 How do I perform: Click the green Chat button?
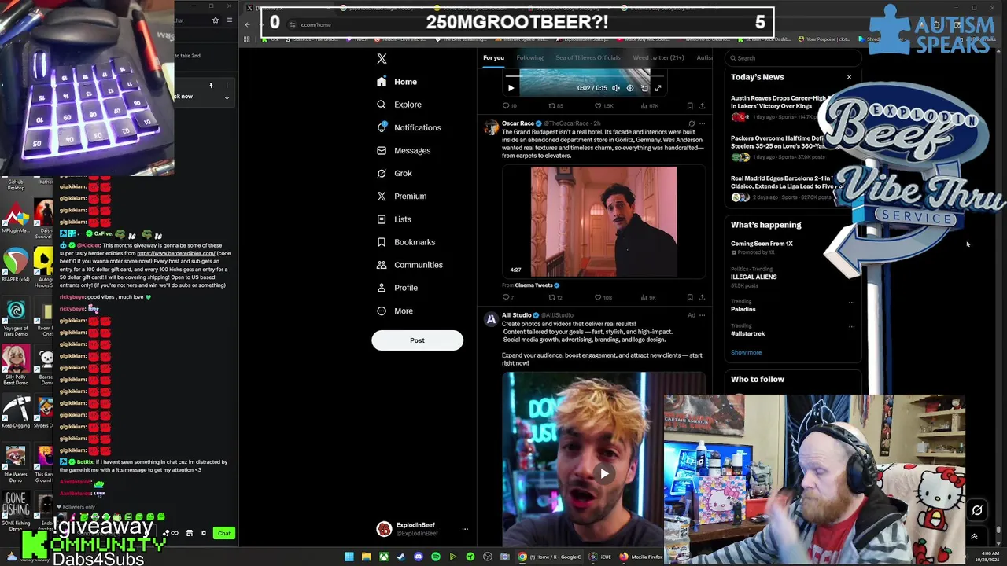(224, 533)
